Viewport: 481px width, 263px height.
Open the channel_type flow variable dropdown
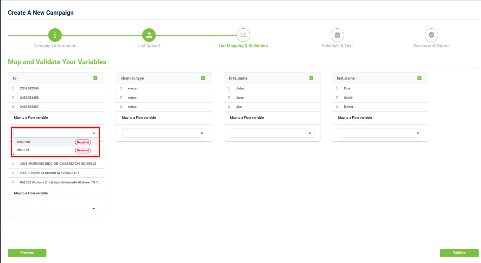[x=164, y=133]
